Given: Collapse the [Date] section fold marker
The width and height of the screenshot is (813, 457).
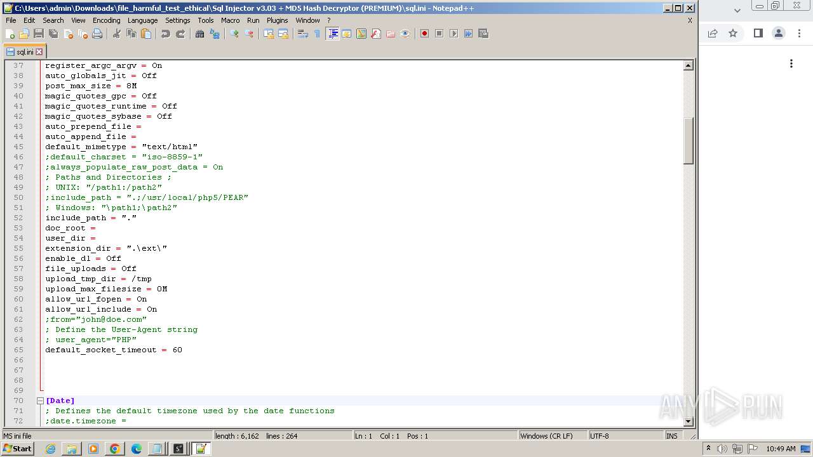Looking at the screenshot, I should [x=40, y=401].
